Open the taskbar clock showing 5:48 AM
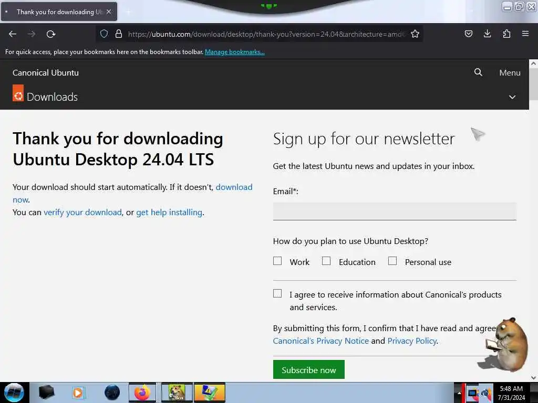The image size is (538, 403). click(511, 393)
